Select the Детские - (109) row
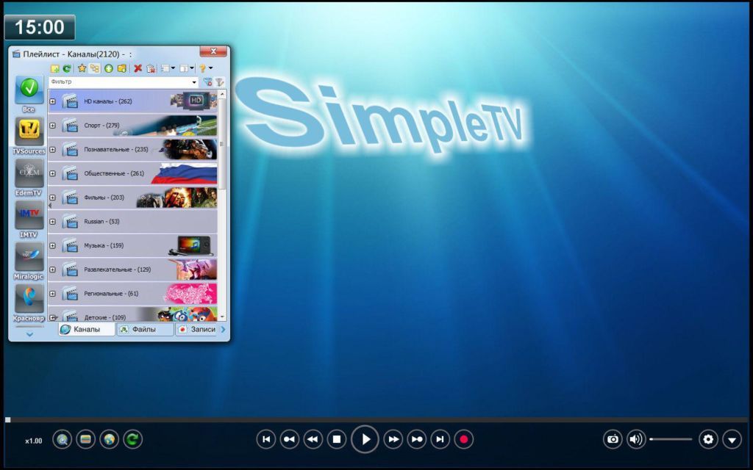This screenshot has width=753, height=470. click(x=133, y=314)
